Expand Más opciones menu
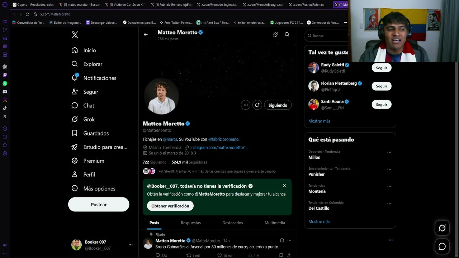 (x=93, y=188)
